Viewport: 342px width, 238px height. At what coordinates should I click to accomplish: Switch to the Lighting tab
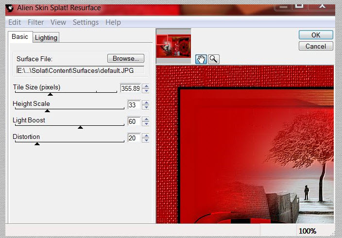click(46, 37)
